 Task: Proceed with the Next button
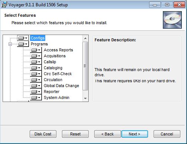pos(135,134)
